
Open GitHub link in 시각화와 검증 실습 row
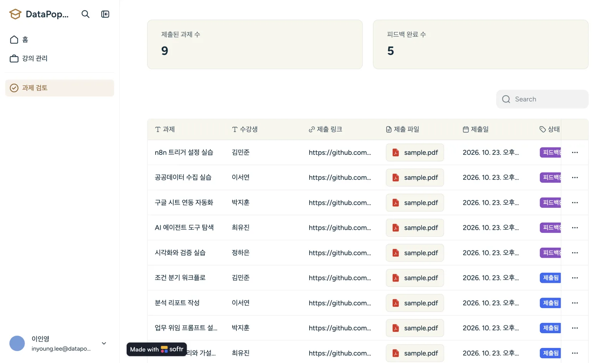click(340, 253)
